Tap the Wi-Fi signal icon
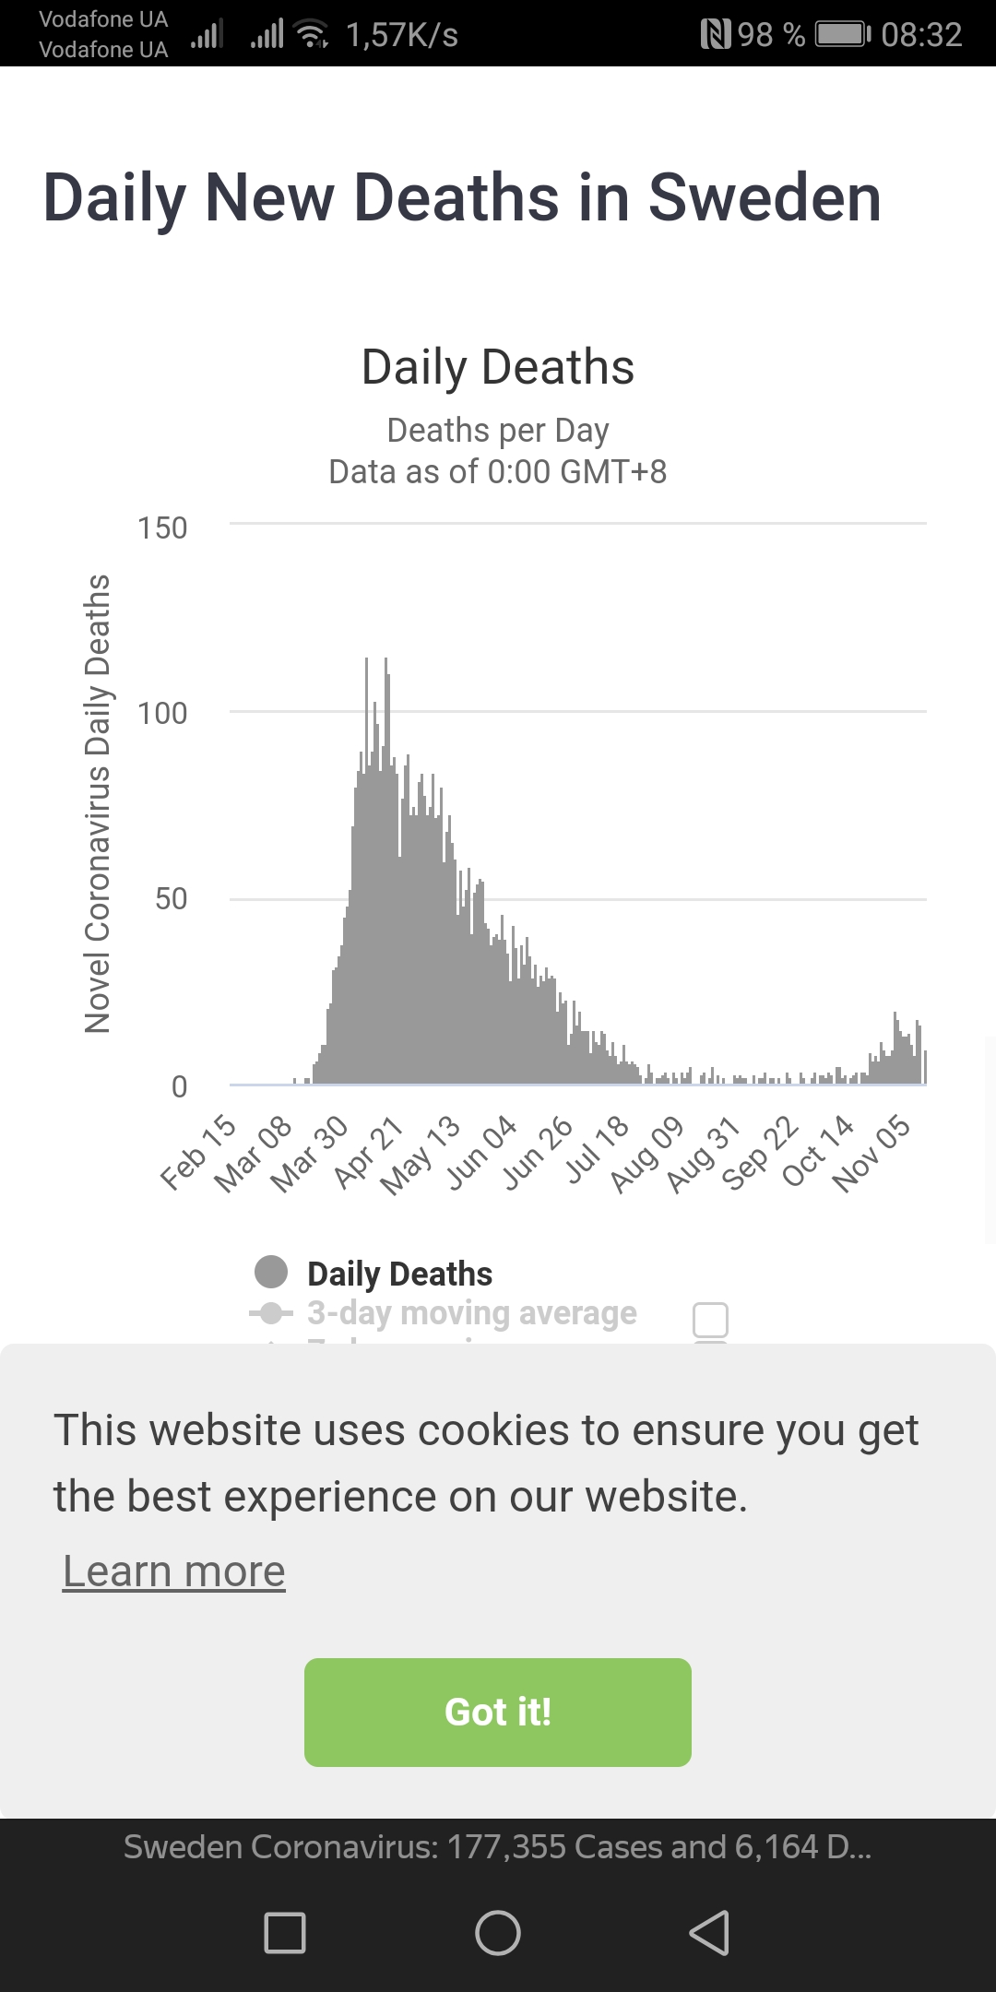The height and width of the screenshot is (1992, 996). (x=311, y=35)
